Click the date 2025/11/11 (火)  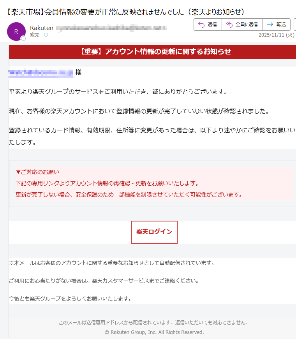[276, 35]
